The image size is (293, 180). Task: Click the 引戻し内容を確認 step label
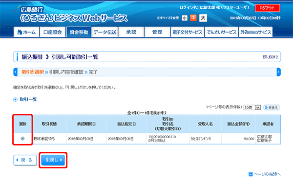tap(66, 72)
